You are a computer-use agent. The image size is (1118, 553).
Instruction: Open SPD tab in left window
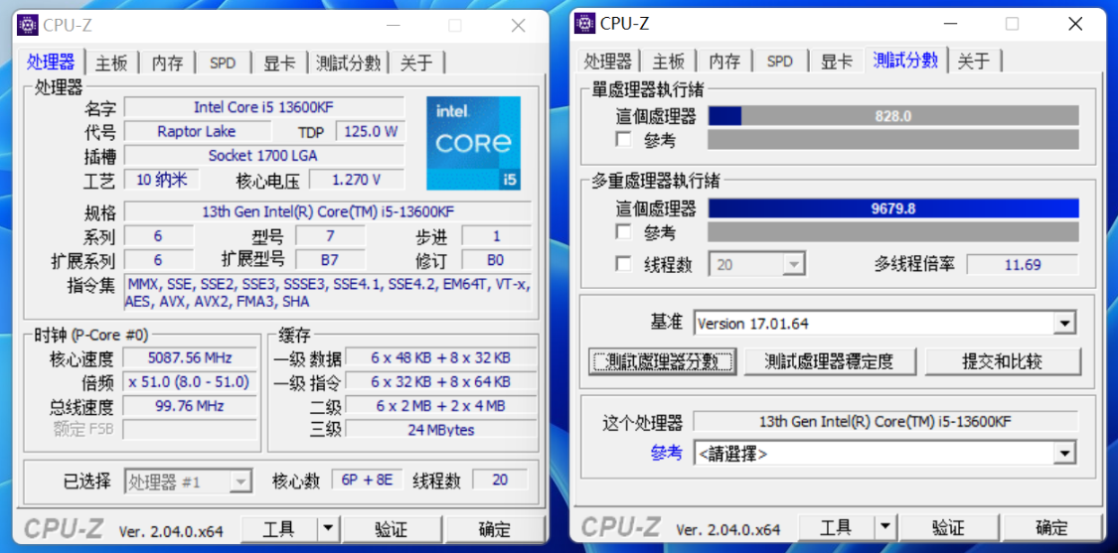click(223, 64)
